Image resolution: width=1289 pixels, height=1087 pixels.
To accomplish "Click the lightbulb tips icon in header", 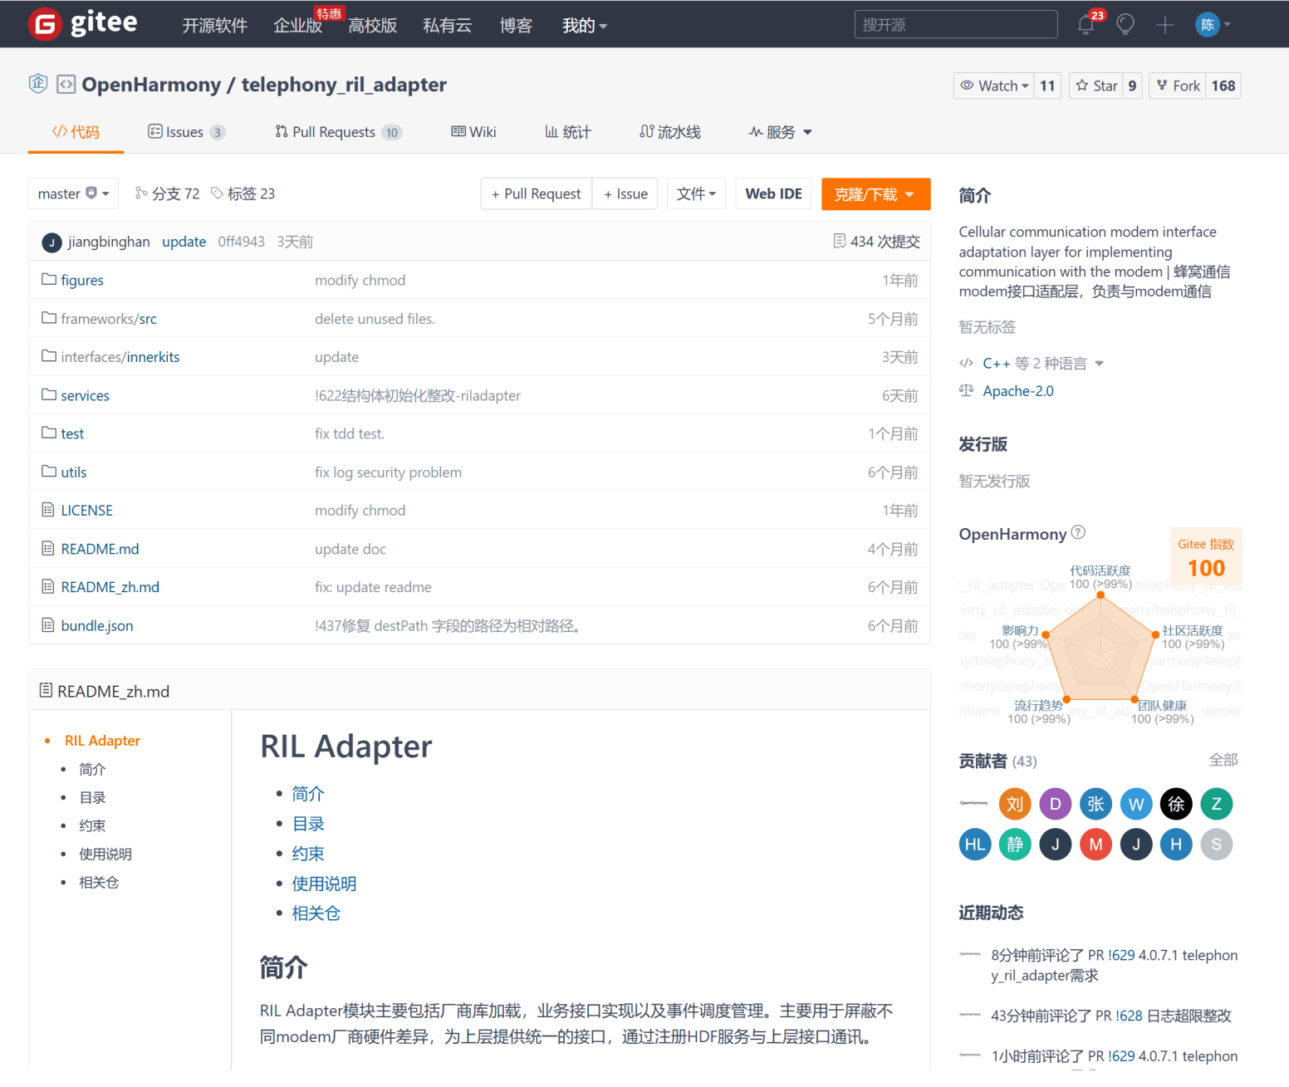I will 1125,24.
